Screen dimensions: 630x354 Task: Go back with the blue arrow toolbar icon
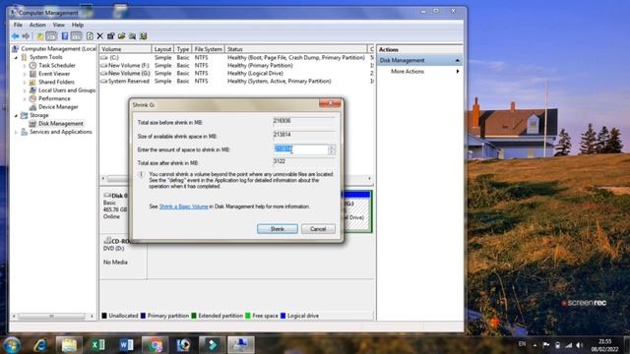(16, 36)
